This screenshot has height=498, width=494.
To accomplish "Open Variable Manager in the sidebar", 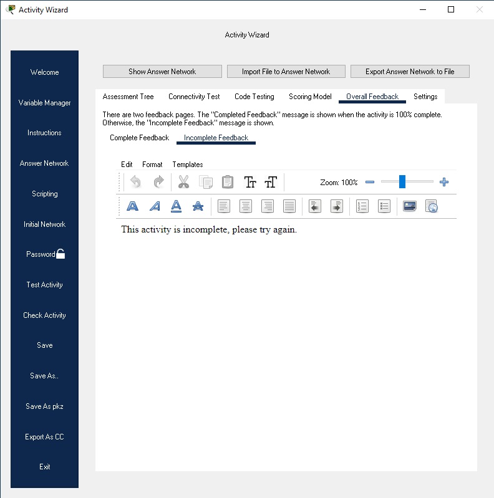I will pyautogui.click(x=44, y=103).
